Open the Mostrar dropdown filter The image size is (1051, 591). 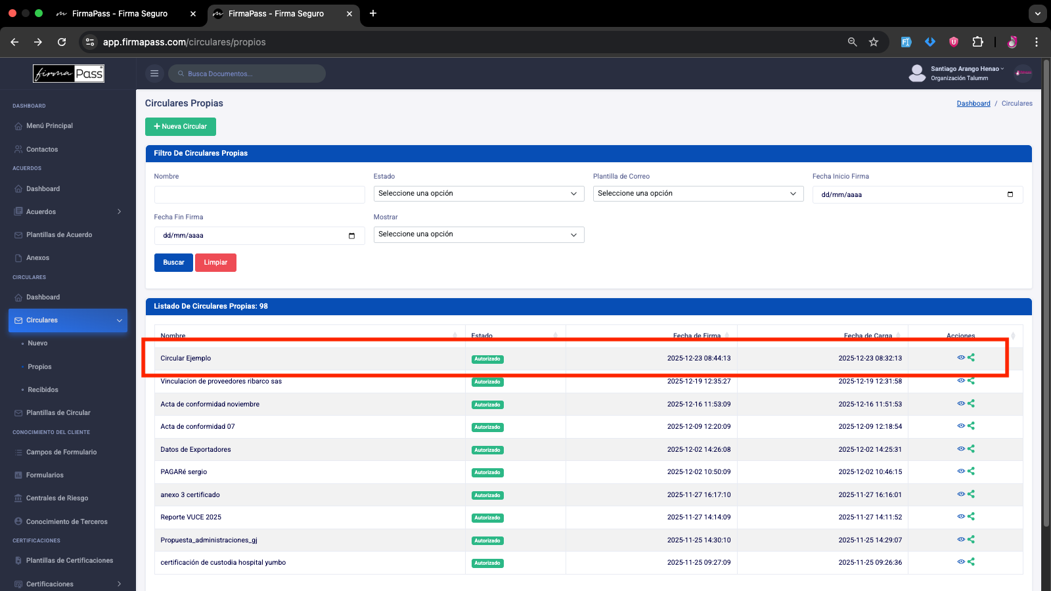(x=479, y=234)
